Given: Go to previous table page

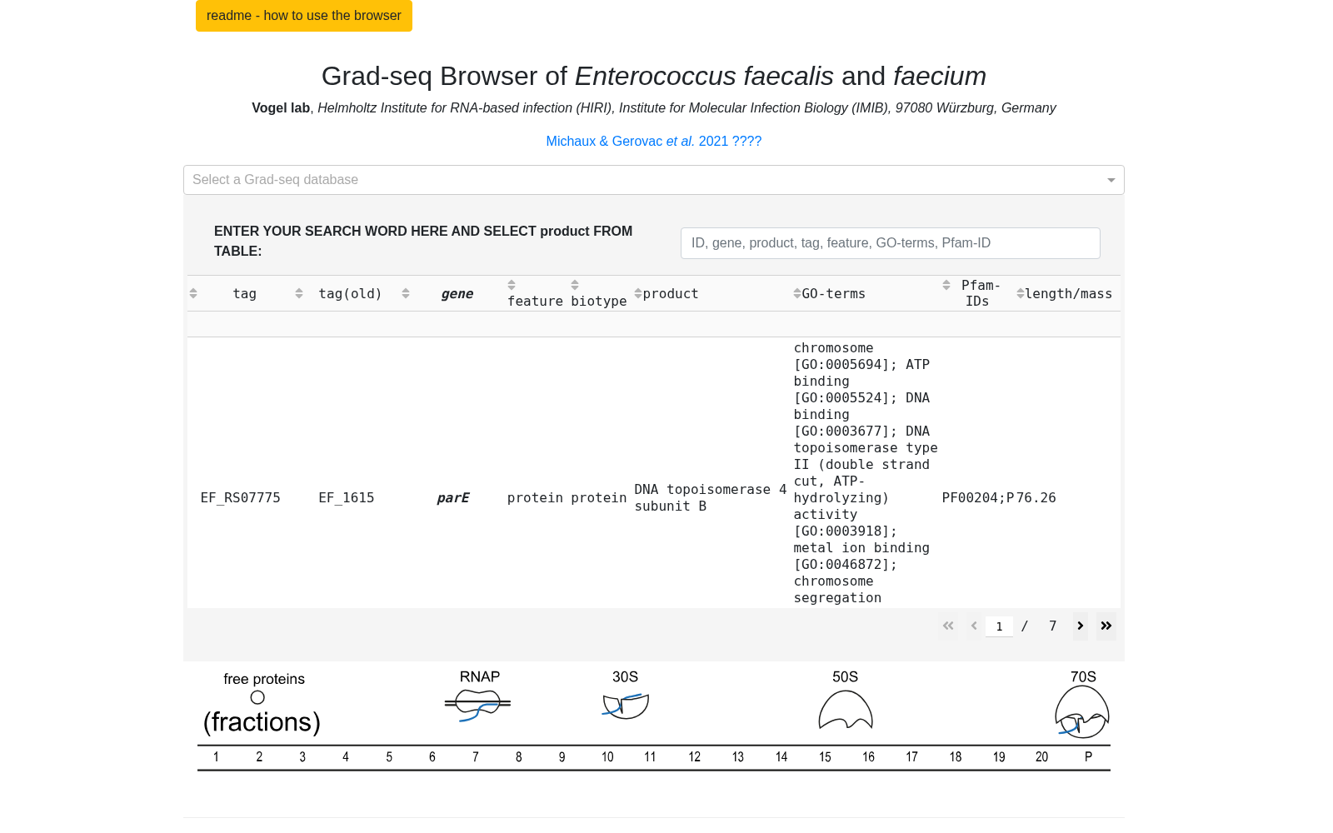Looking at the screenshot, I should click(x=974, y=626).
